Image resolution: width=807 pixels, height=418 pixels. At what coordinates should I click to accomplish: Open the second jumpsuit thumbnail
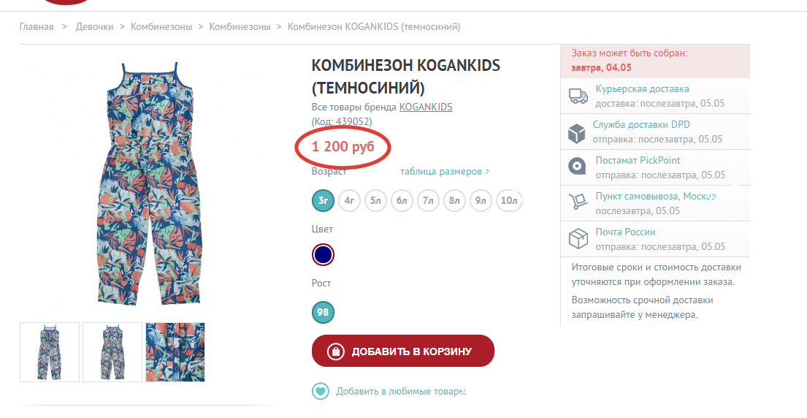tap(112, 352)
